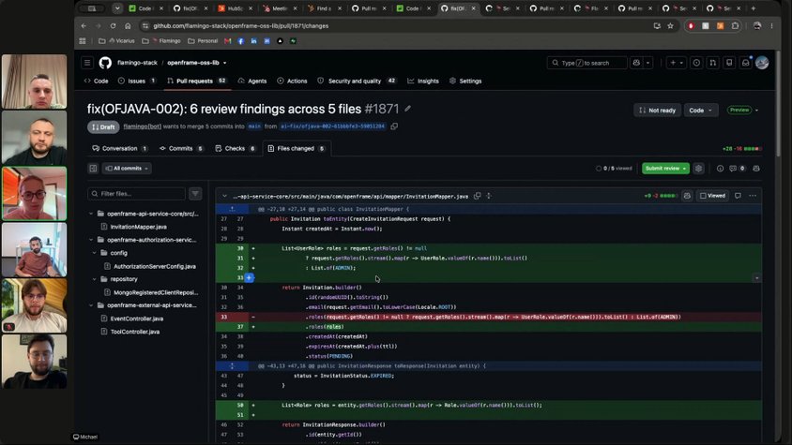This screenshot has height=445, width=792.
Task: Open the issues icon in GitHub header
Action: point(696,63)
